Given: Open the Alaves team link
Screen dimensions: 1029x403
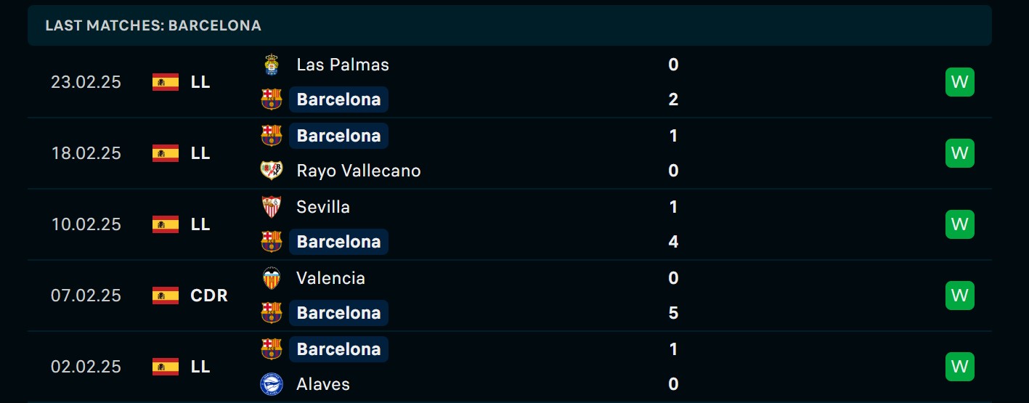Looking at the screenshot, I should point(323,384).
